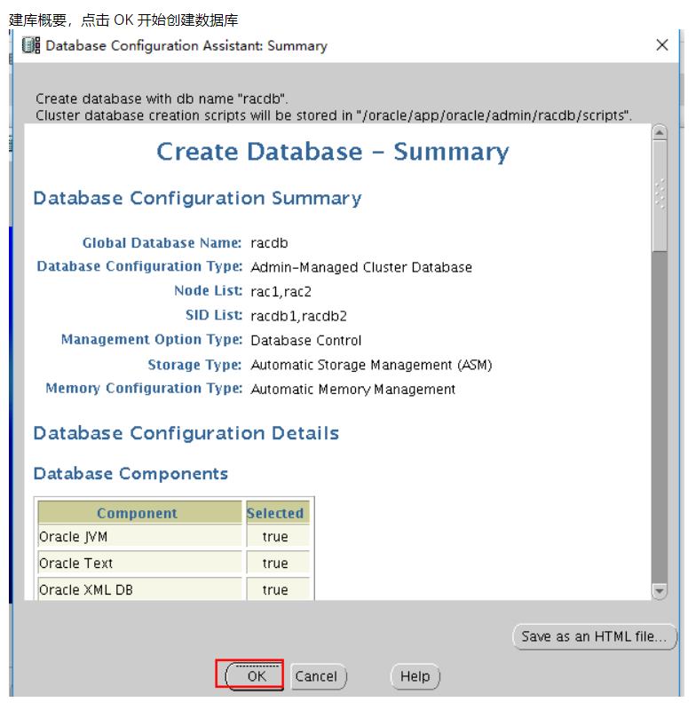Viewport: 696px width, 710px height.
Task: Click the 'Create database with db name' line
Action: click(162, 99)
